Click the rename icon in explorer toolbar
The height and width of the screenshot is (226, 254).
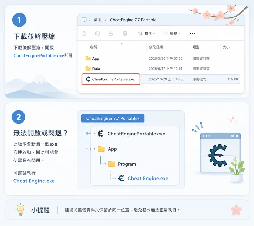97,33
